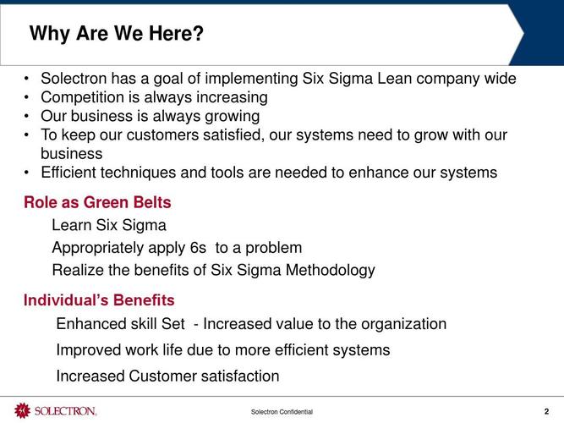This screenshot has height=423, width=564.
Task: Select the slide title "Why Are We Here?"
Action: tap(117, 33)
